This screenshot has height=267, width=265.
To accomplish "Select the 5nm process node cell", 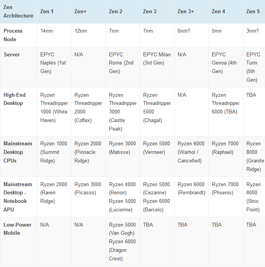I will pyautogui.click(x=217, y=31).
